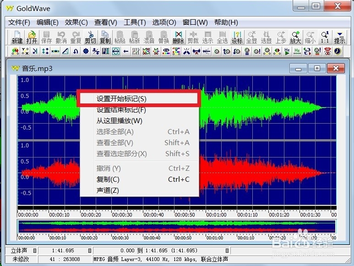Click the 立体声 channel status text
The height and width of the screenshot is (266, 354).
click(x=19, y=250)
